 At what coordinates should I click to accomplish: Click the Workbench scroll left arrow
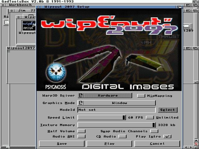tap(186, 147)
